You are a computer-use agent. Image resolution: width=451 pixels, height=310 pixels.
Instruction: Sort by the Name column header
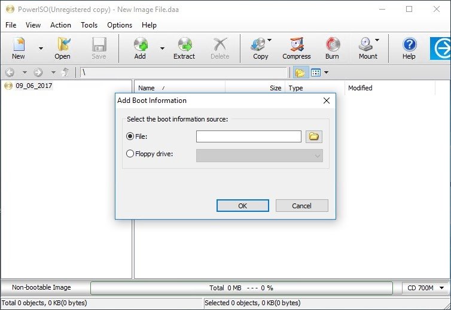[x=180, y=88]
